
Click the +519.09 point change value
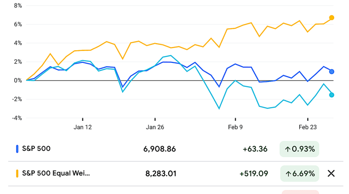pos(253,174)
